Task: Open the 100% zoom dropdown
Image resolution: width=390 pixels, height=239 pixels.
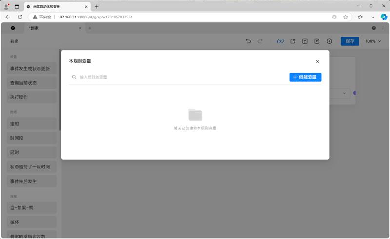Action: (373, 41)
